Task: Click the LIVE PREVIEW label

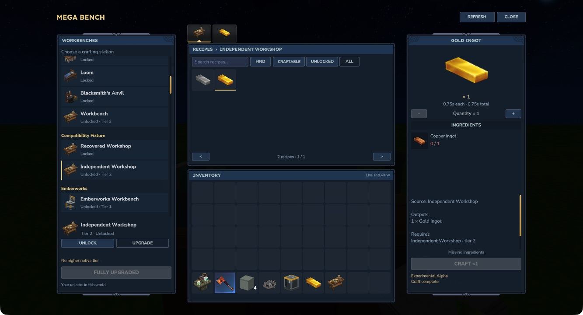Action: [x=378, y=175]
